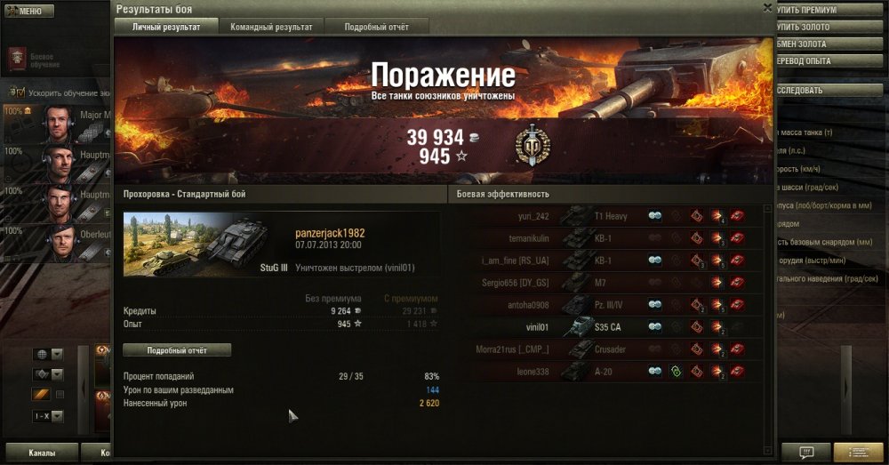Click the green assist damage icon for leone338
Image resolution: width=889 pixels, height=465 pixels.
pyautogui.click(x=676, y=372)
